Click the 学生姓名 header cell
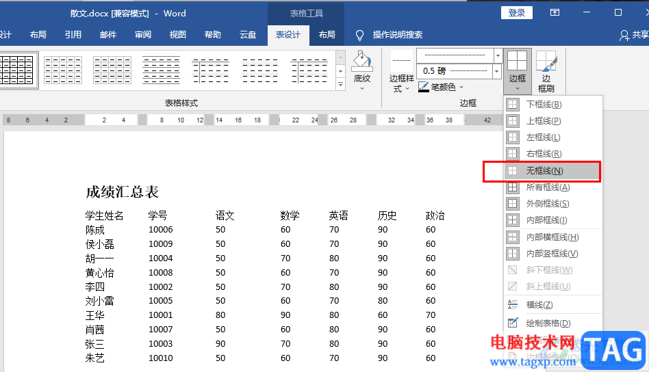 click(104, 215)
